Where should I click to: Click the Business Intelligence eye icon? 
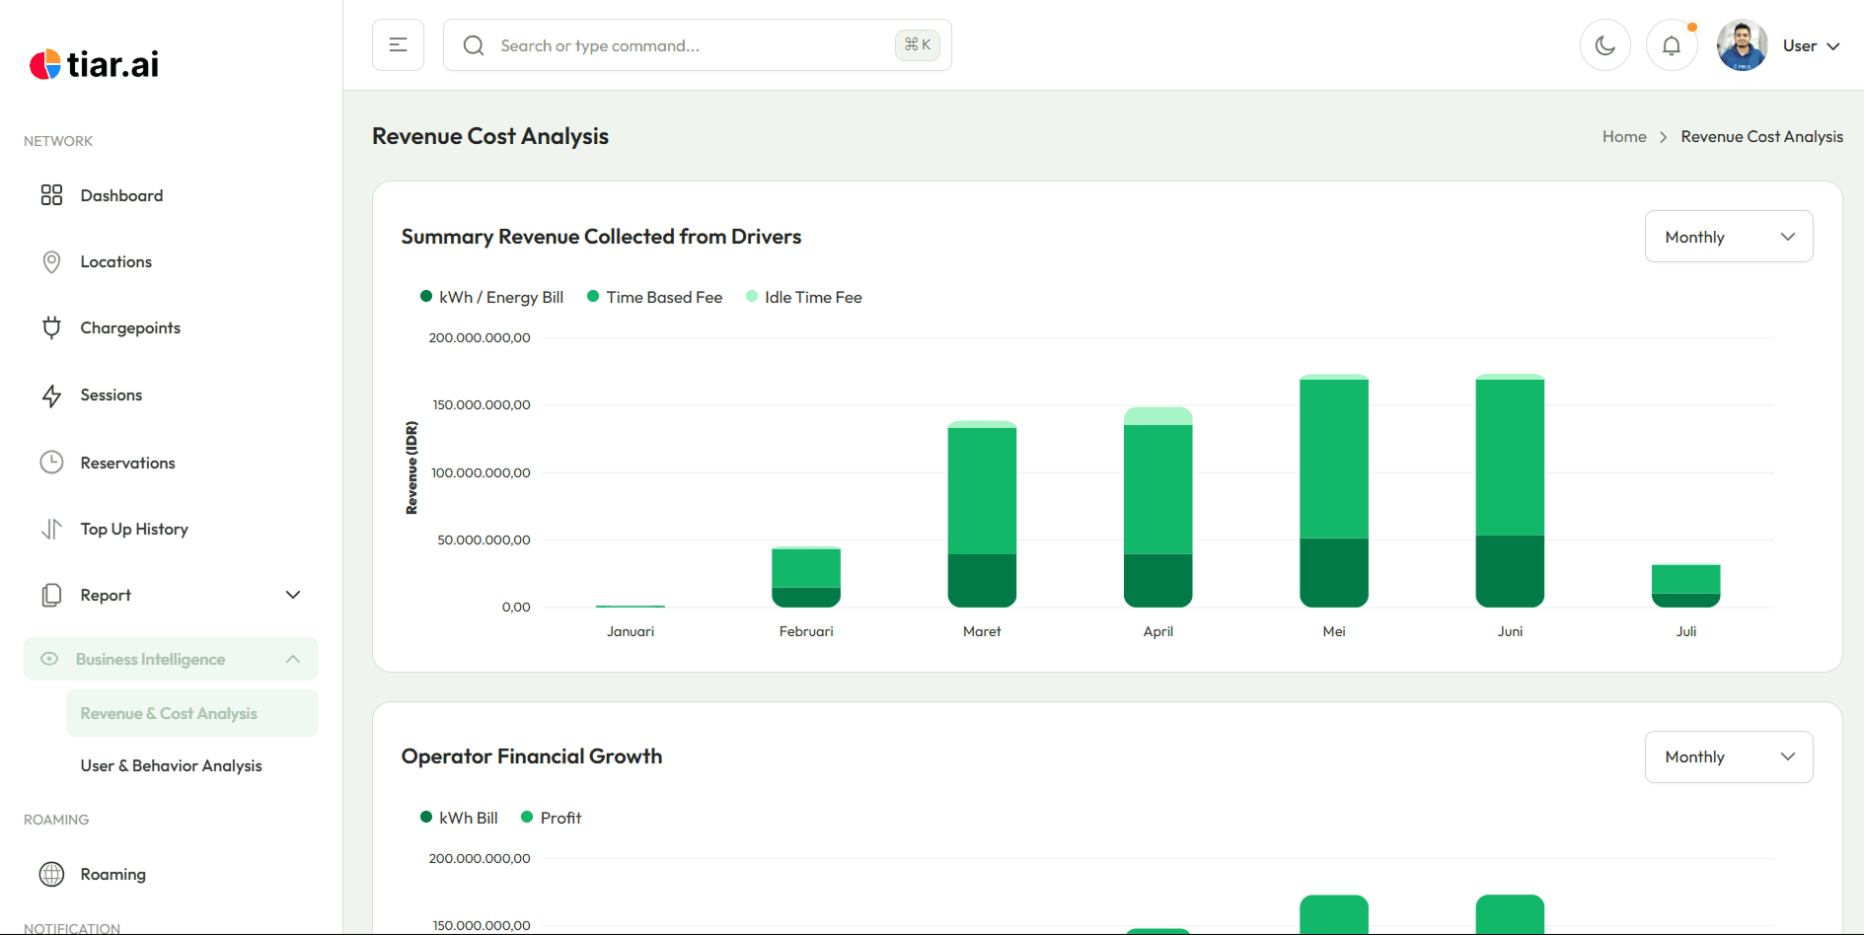coord(49,659)
